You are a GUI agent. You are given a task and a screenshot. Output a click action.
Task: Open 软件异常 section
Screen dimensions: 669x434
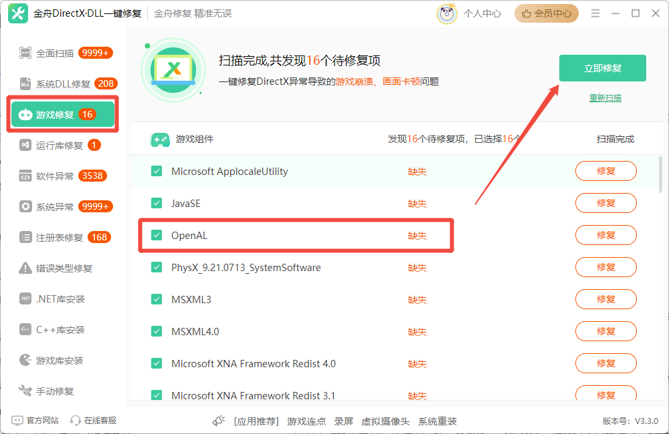[x=63, y=176]
